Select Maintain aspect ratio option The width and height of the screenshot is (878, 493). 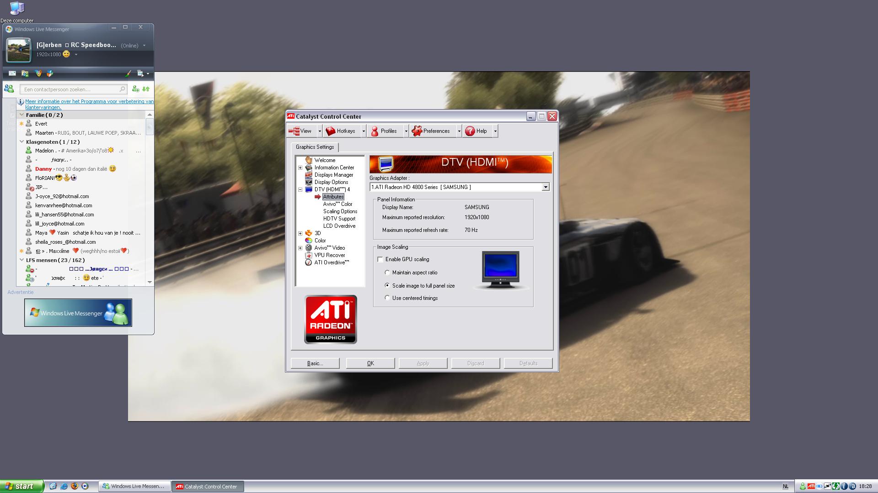point(387,273)
